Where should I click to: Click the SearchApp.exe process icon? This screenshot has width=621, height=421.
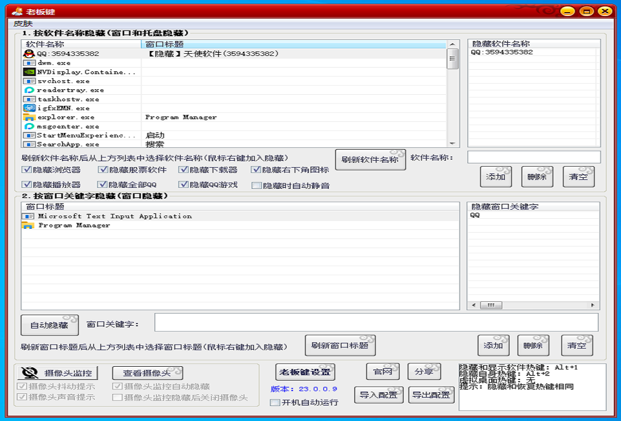(x=29, y=145)
